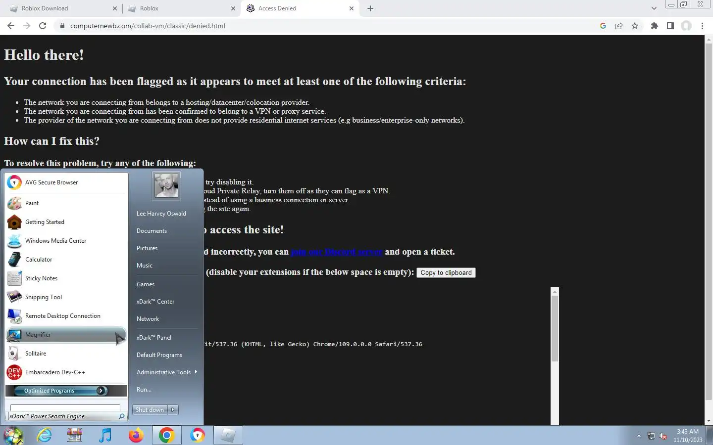Toggle Chrome side panel icon

coord(670,26)
